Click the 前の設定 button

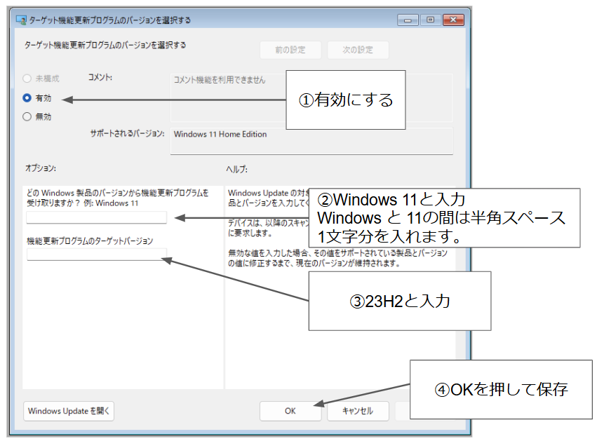[290, 50]
